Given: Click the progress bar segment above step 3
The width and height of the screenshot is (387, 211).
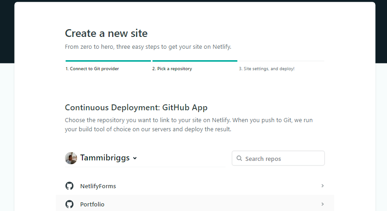Looking at the screenshot, I should click(281, 61).
